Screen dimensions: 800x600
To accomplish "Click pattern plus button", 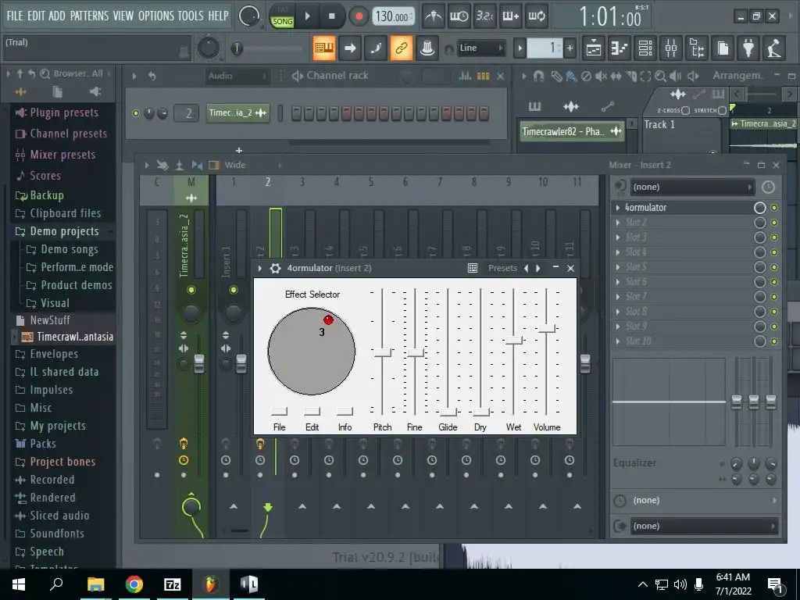I will point(570,48).
